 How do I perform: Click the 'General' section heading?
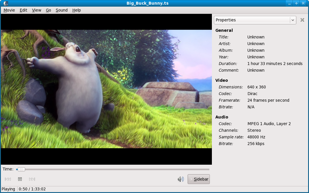224,30
